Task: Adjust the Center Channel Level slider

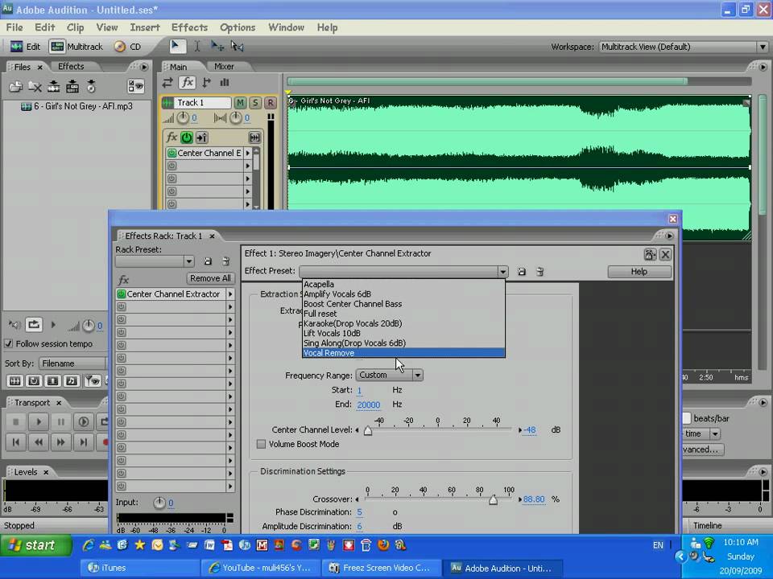Action: [x=368, y=431]
